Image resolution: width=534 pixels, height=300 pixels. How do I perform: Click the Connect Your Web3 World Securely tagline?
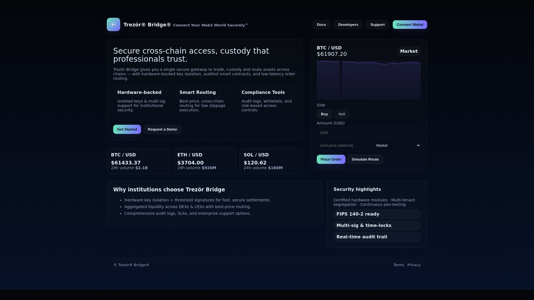[x=211, y=25]
